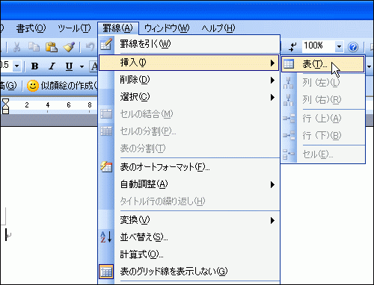Expand the 自動調整(A) submenu
Viewport: 374px width, 285px height.
pyautogui.click(x=189, y=184)
